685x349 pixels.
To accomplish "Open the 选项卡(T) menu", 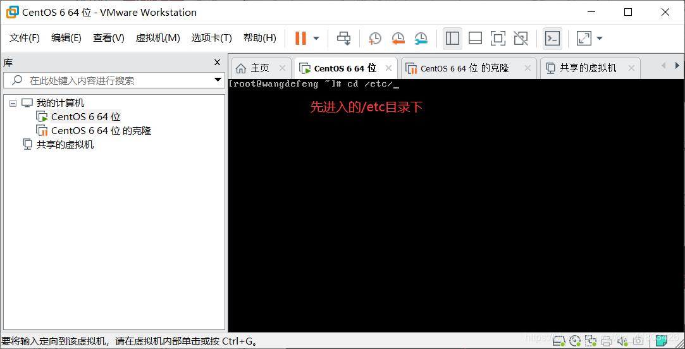I will click(211, 38).
